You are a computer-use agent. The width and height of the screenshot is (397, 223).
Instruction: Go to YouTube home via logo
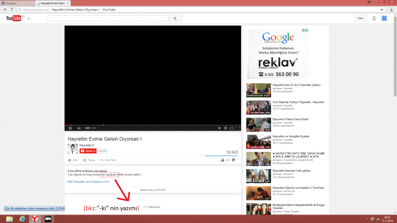pos(14,18)
